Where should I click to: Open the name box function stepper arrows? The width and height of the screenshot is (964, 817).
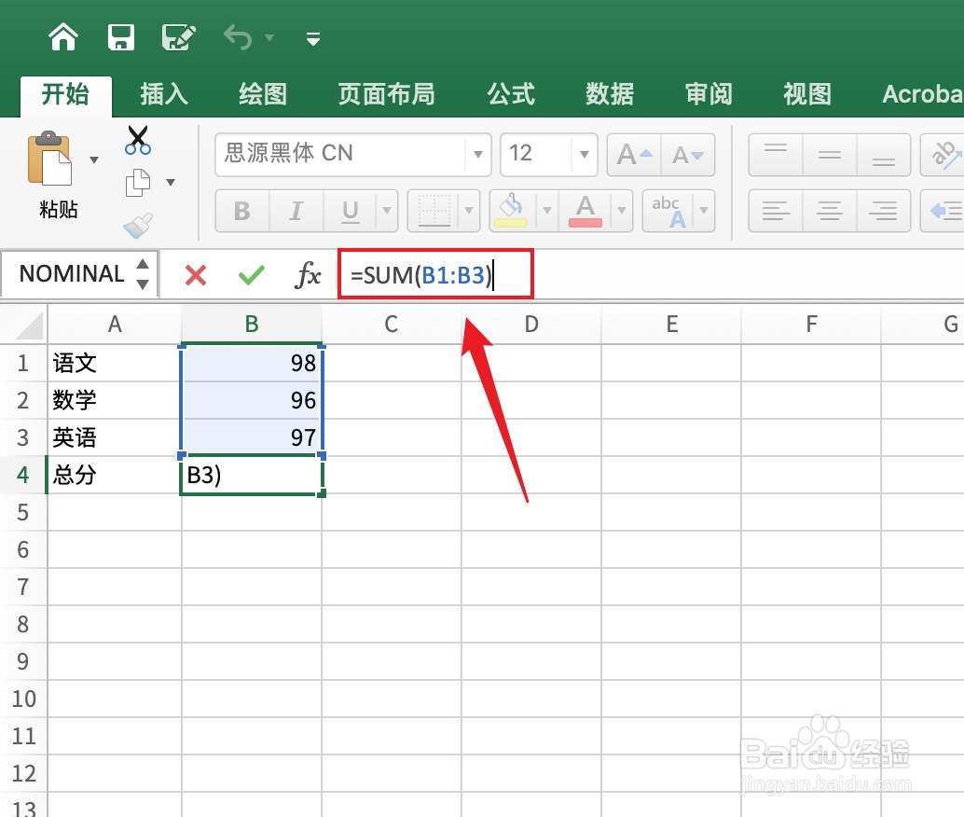pos(143,274)
